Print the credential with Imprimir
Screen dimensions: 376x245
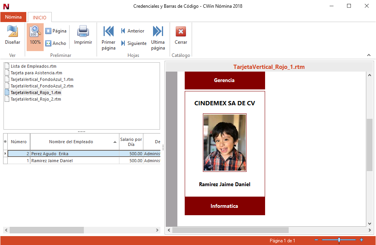83,35
